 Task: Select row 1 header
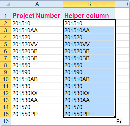(6, 14)
